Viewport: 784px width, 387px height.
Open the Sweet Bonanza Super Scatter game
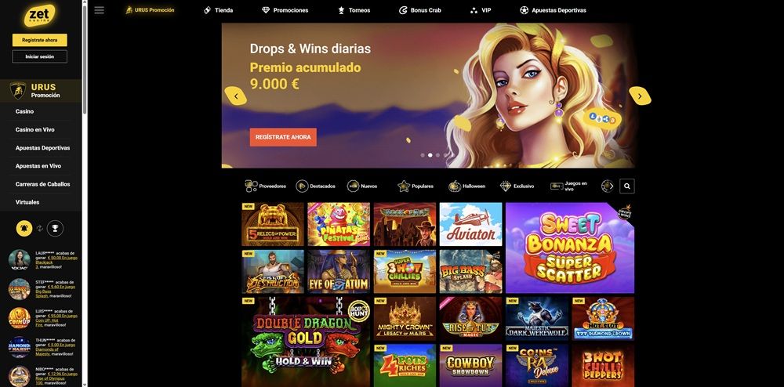point(569,248)
